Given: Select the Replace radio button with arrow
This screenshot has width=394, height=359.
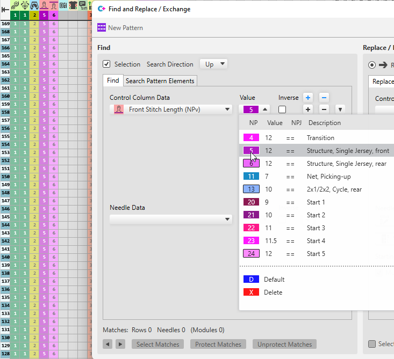Looking at the screenshot, I should point(371,65).
